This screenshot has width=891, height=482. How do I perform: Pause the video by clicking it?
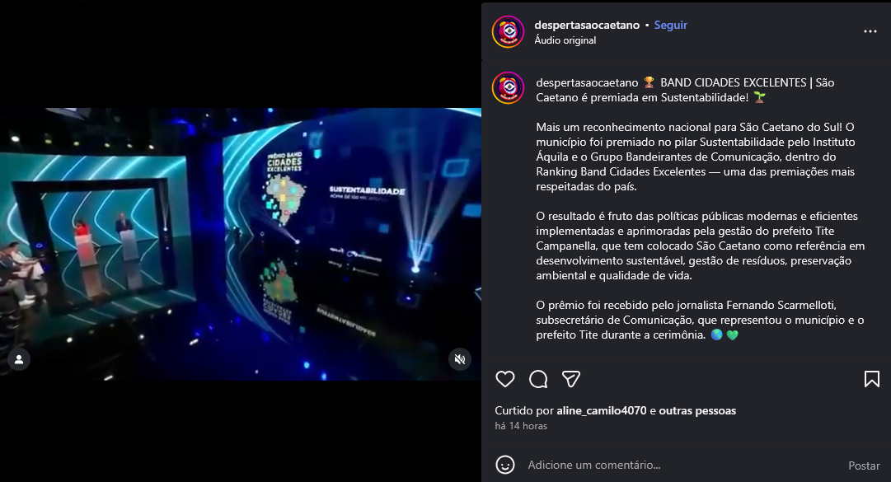[241, 244]
